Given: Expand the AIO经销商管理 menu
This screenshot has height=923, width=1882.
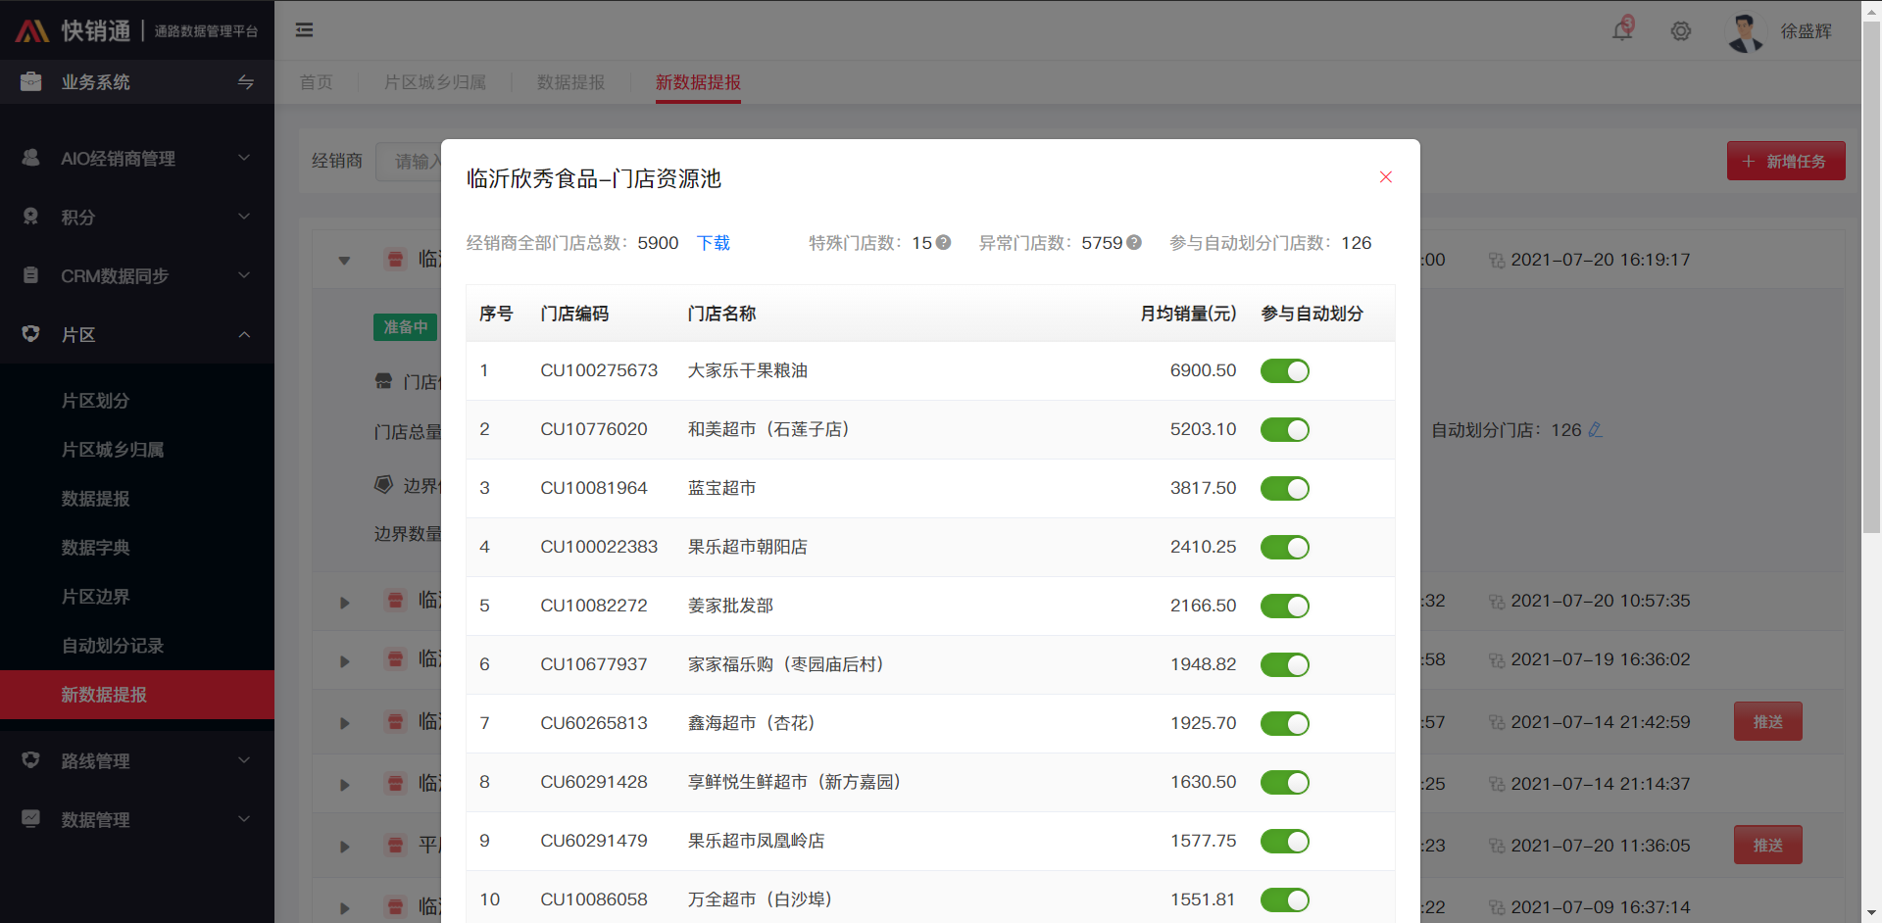Looking at the screenshot, I should (244, 158).
